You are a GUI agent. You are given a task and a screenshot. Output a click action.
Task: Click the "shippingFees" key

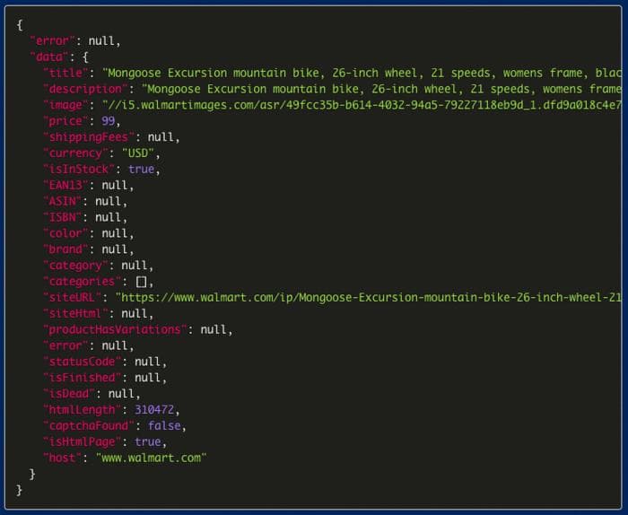coord(91,137)
